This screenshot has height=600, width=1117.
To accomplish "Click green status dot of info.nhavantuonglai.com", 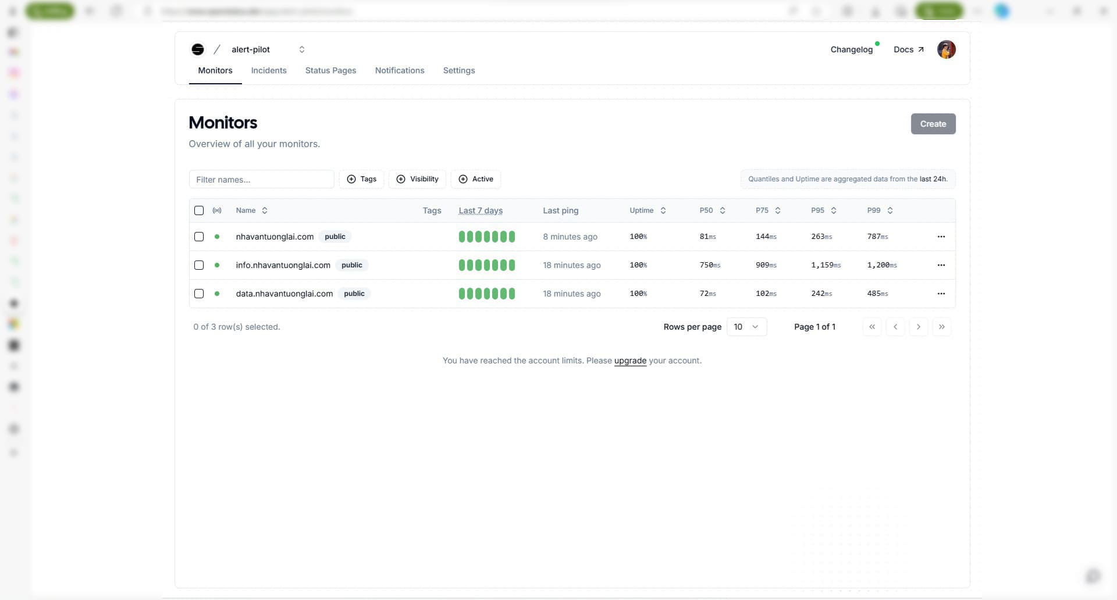I will point(217,265).
